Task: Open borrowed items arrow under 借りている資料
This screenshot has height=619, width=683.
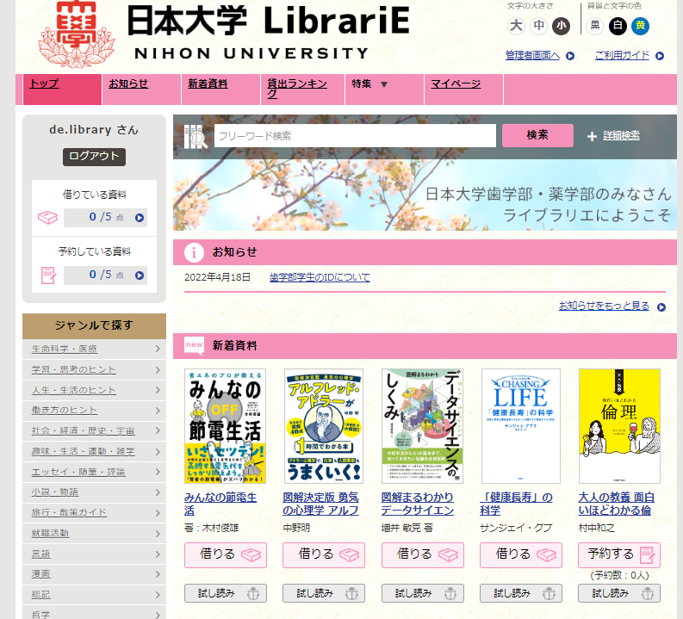Action: click(x=140, y=218)
